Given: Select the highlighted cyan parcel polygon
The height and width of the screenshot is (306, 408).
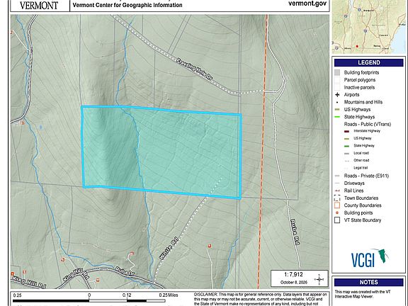Looking at the screenshot, I should coord(161,152).
